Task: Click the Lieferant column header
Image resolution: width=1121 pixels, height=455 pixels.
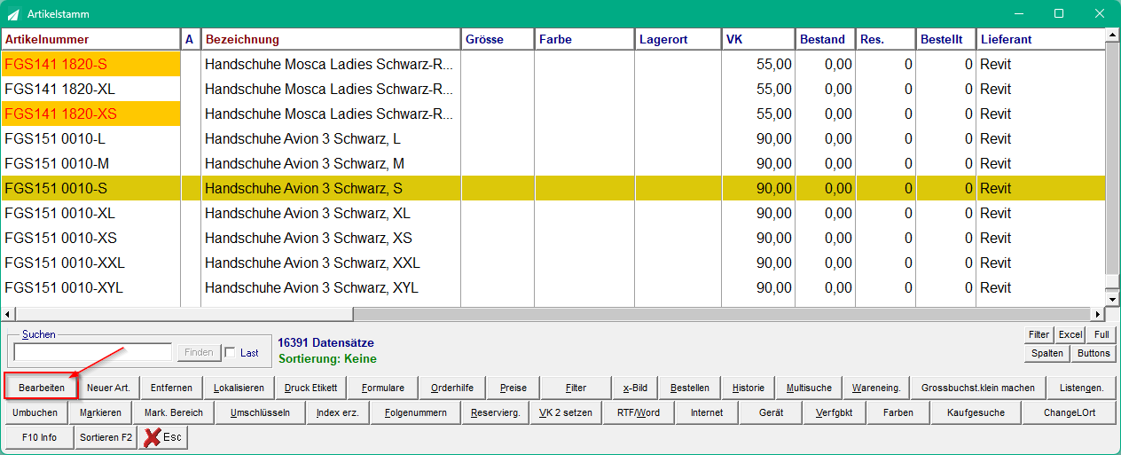Action: tap(1040, 40)
